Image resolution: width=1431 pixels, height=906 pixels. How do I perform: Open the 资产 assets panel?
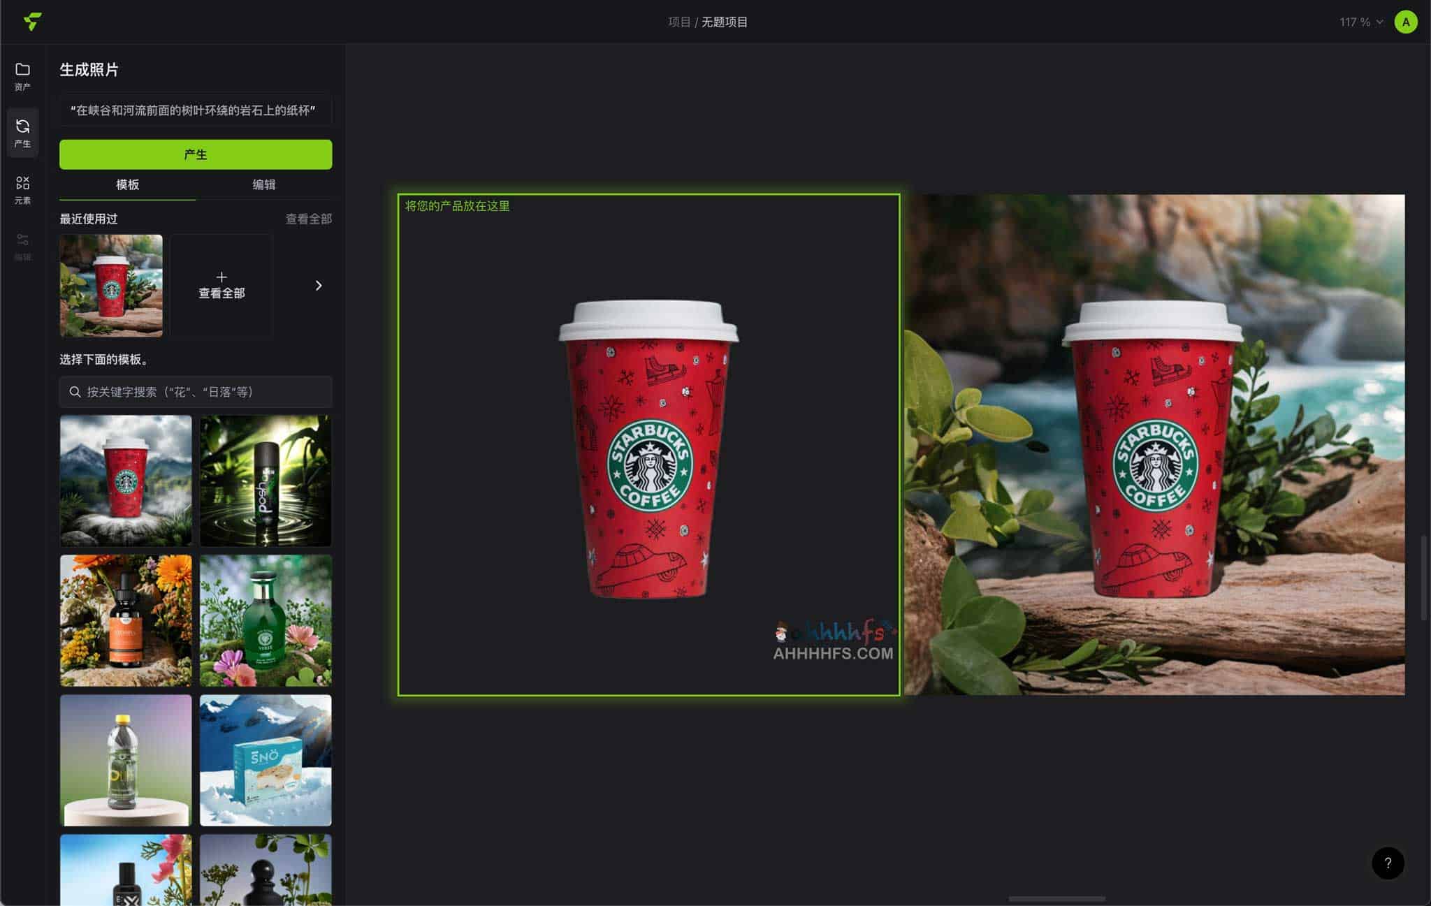click(22, 75)
